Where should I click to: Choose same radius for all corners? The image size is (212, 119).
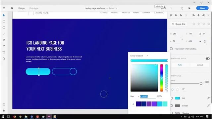(x=173, y=89)
